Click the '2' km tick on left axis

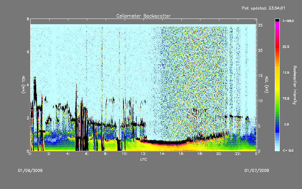point(28,118)
